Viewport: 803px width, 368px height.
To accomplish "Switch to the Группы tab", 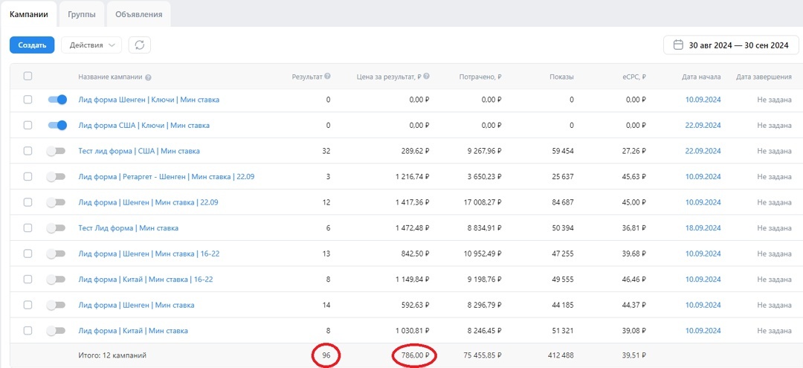I will (82, 14).
